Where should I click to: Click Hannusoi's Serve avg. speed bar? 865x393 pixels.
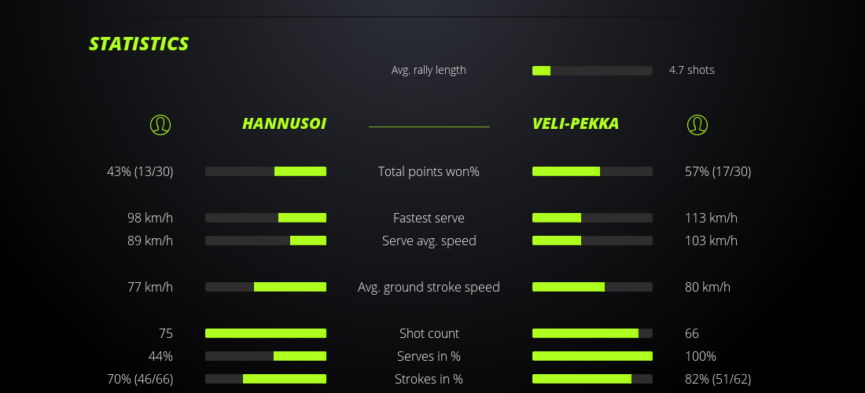266,241
